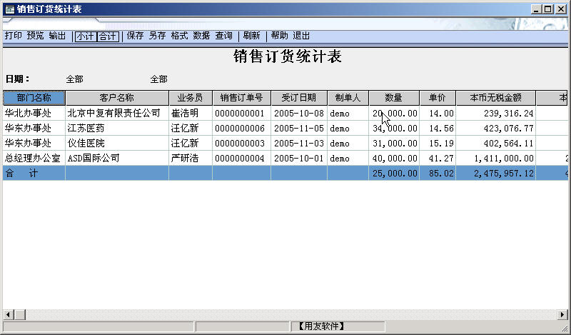The height and width of the screenshot is (335, 571).
Task: Select the 仪佳医院 customer cell
Action: tap(117, 144)
